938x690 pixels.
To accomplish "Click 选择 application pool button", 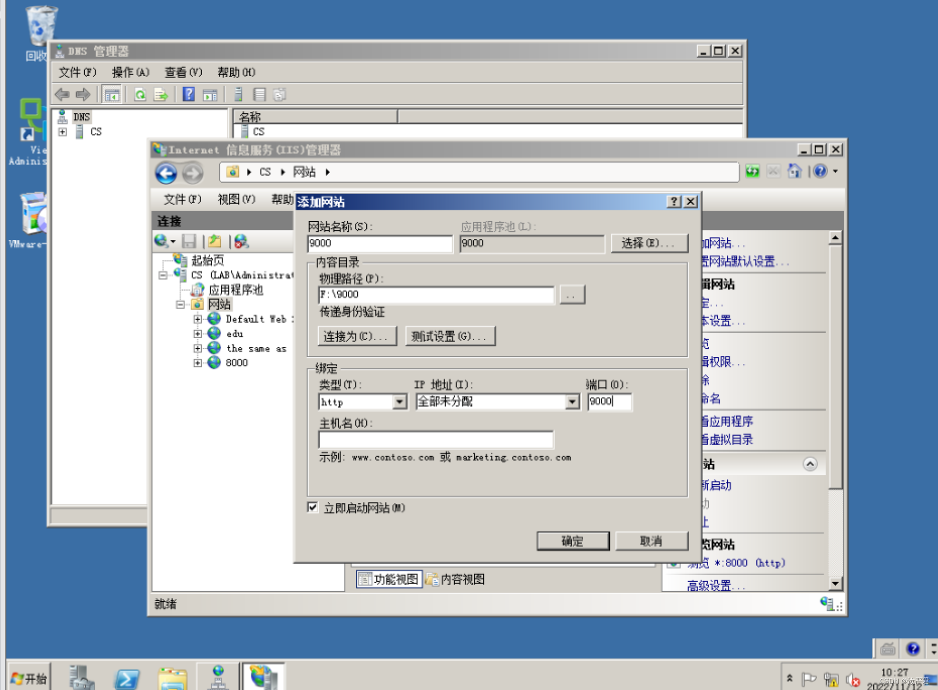I will click(649, 243).
